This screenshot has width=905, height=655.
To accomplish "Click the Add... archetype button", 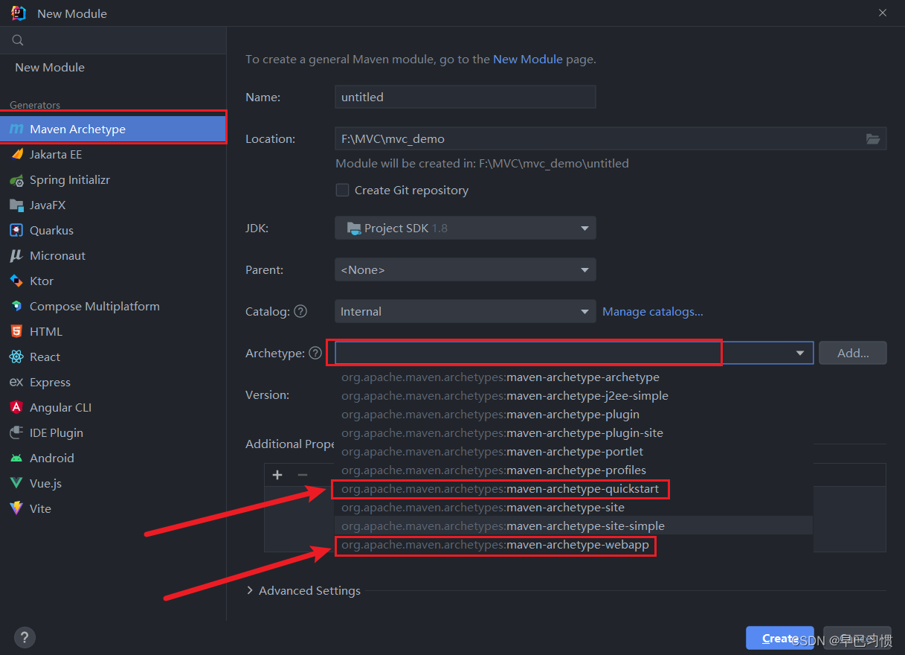I will (853, 354).
